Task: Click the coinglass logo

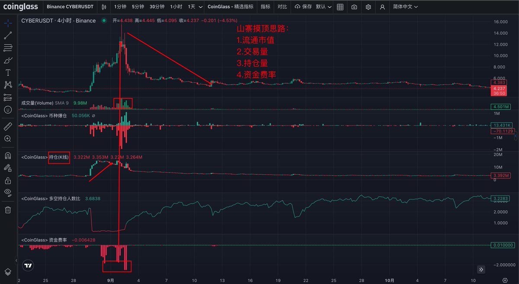Action: tap(20, 6)
